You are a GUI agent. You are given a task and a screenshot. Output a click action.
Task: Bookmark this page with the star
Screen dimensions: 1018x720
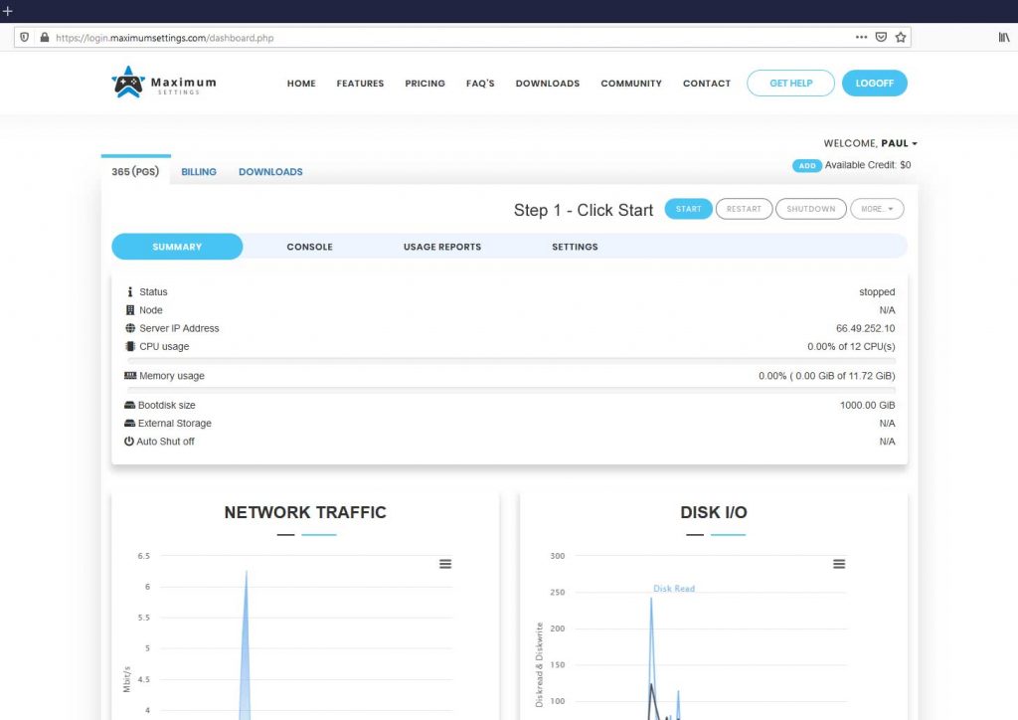pyautogui.click(x=901, y=37)
